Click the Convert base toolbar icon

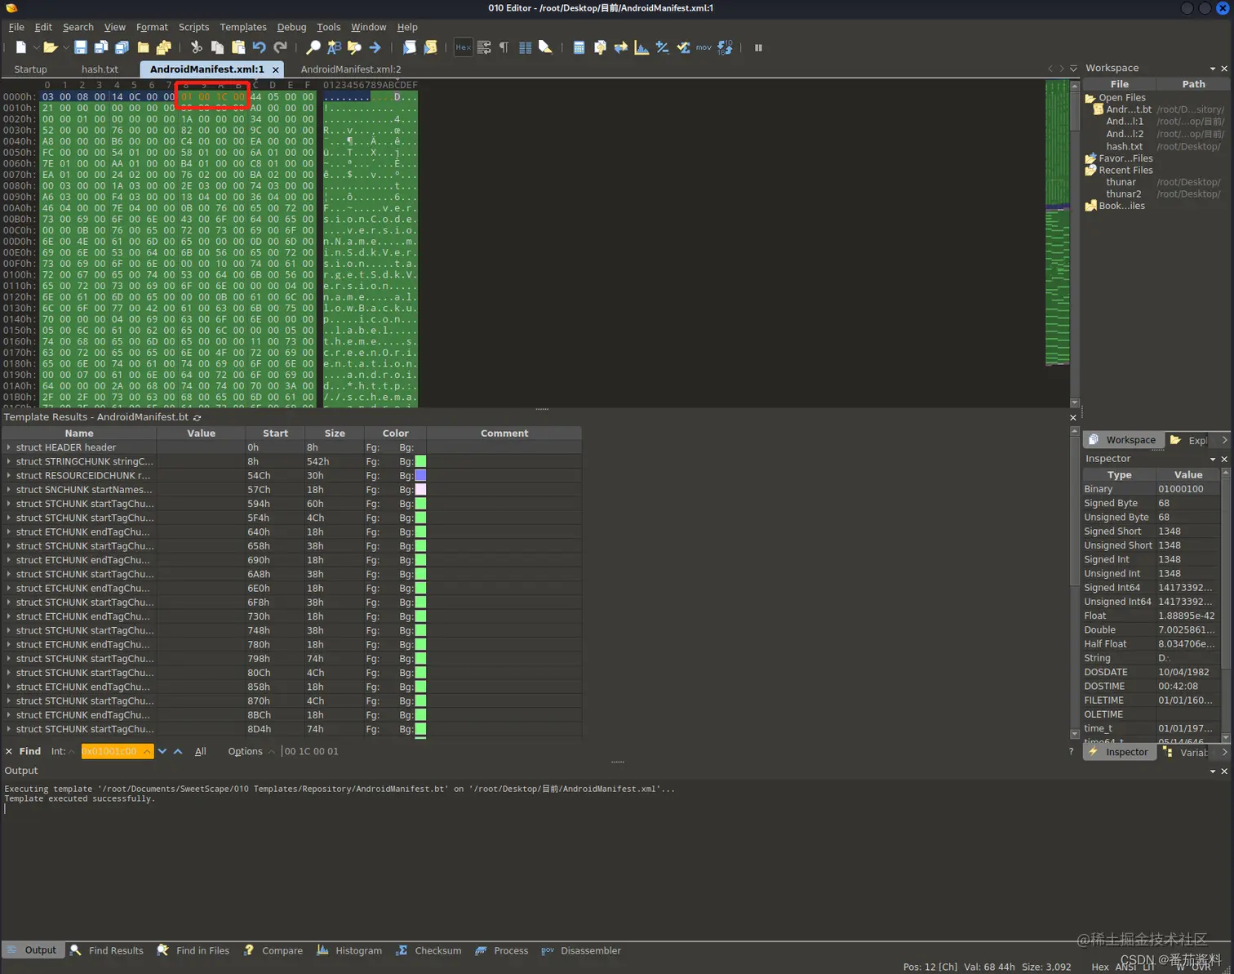pos(725,47)
